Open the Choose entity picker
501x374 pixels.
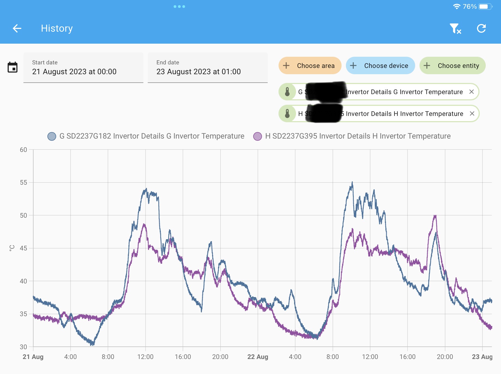pyautogui.click(x=452, y=65)
